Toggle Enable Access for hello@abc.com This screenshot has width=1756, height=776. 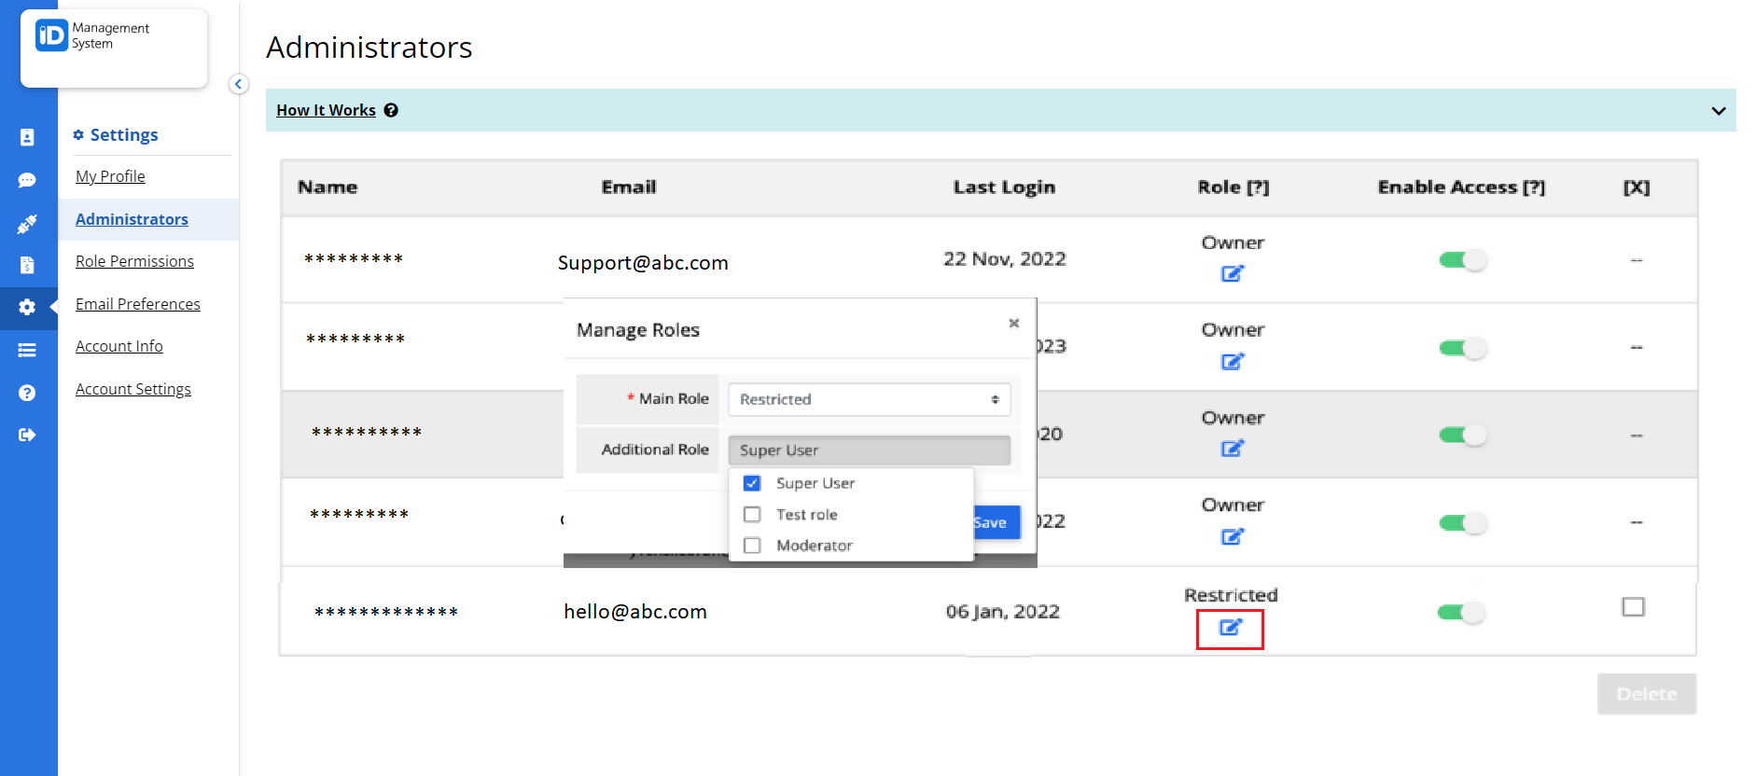(1461, 612)
